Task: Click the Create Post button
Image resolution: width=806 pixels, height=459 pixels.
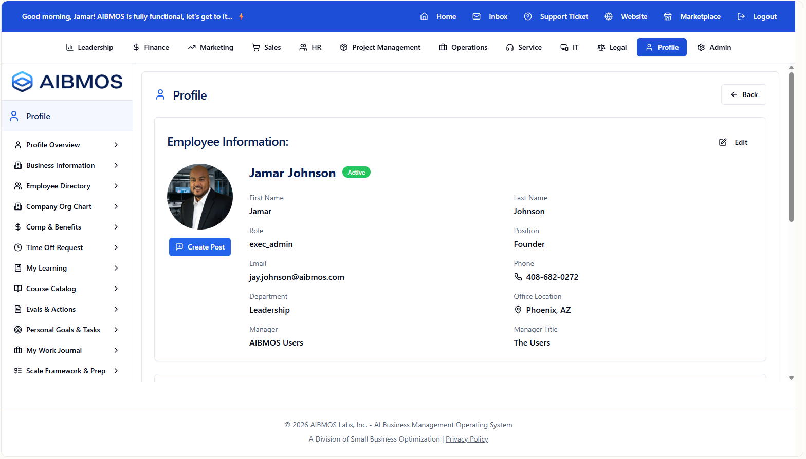Action: pyautogui.click(x=200, y=247)
